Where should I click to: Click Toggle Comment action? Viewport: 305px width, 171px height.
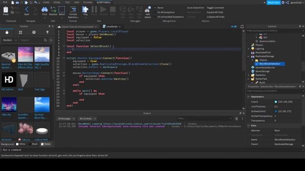[215, 8]
